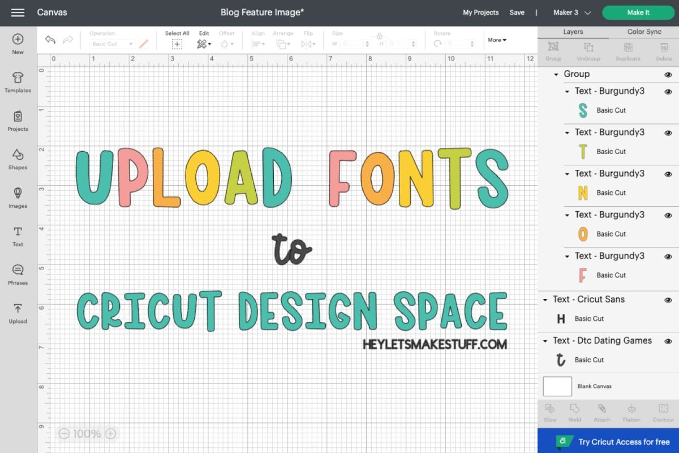This screenshot has height=453, width=679.
Task: Click the Blank Canvas white swatch
Action: tap(557, 386)
